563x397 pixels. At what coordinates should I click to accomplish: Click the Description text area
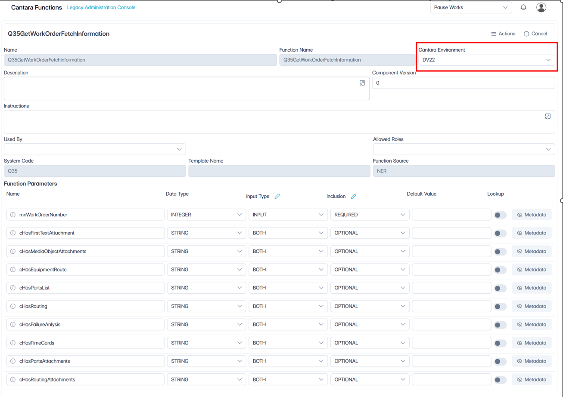[187, 89]
